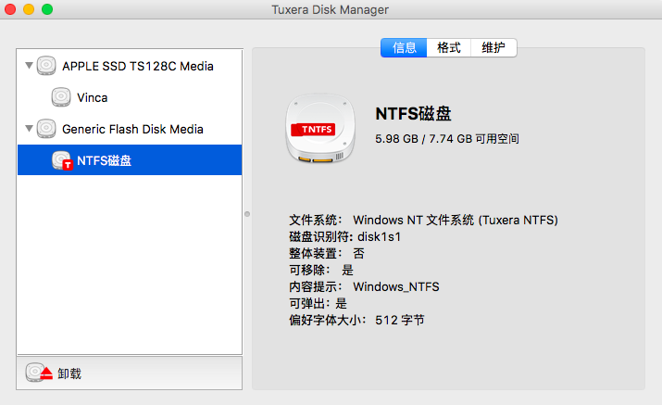Select APPLE SSD TS128C Media row

pos(130,66)
